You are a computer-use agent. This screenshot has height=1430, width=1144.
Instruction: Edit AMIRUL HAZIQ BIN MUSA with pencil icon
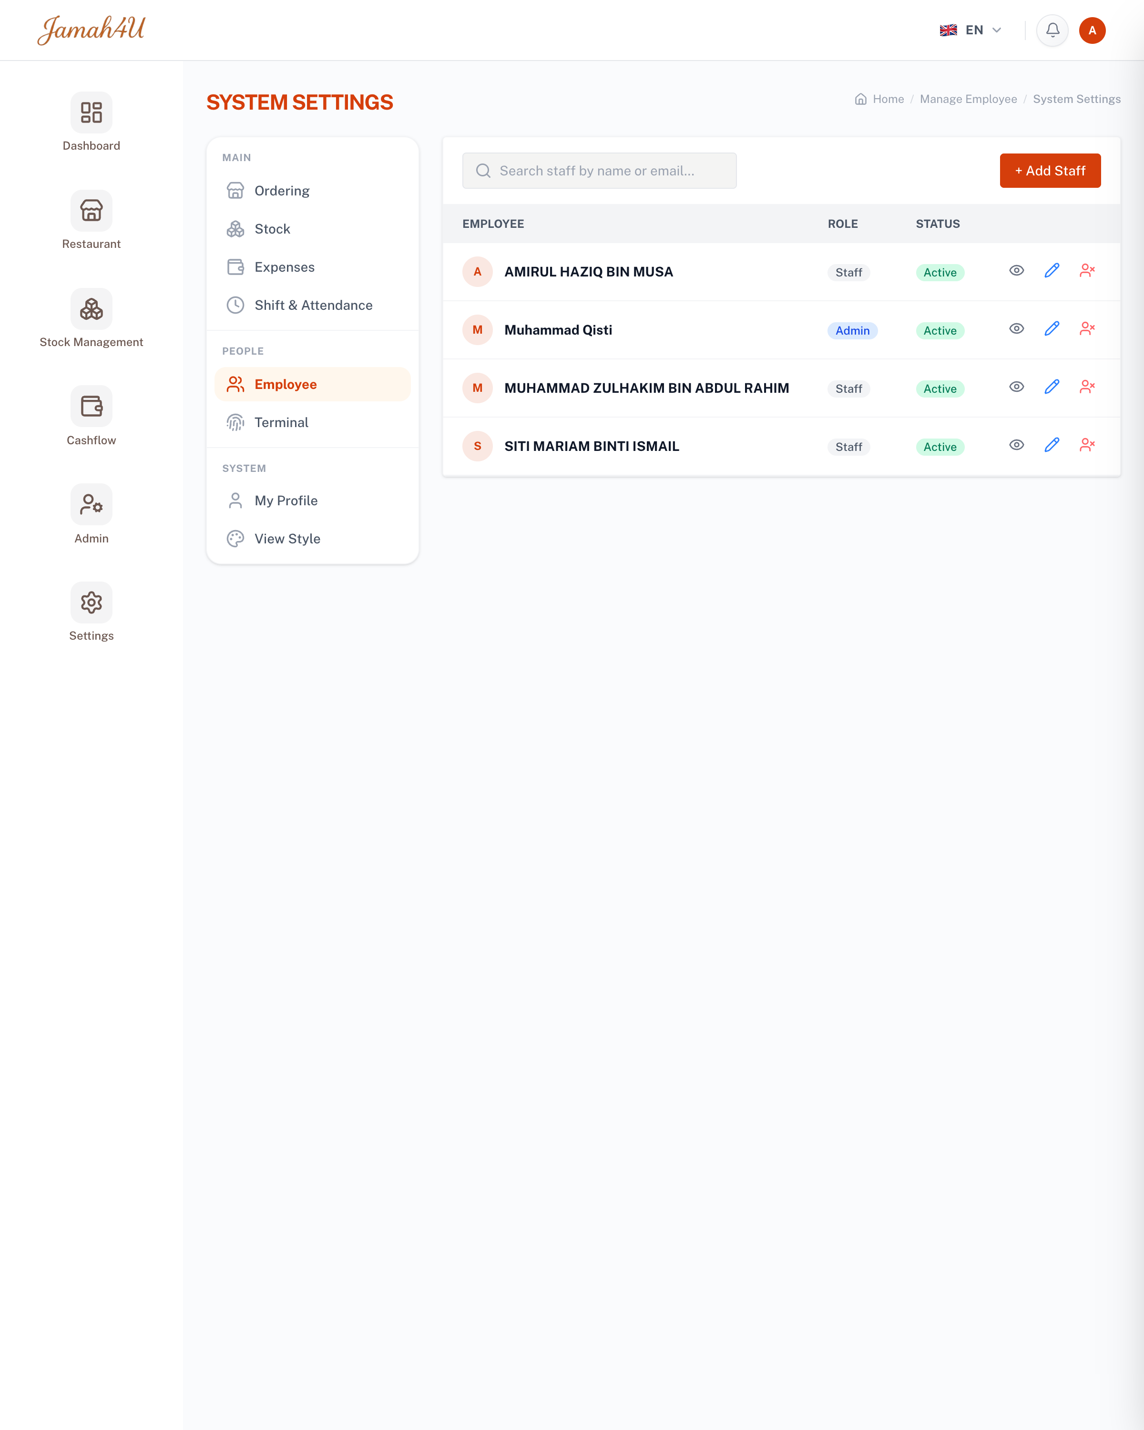(1052, 271)
